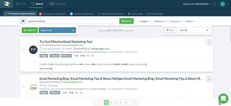Open the Select List dropdown
Viewport: 231px width, 106px height.
click(x=57, y=30)
